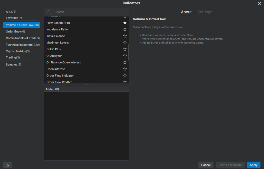Select Flow Scanner Pro in list

pyautogui.click(x=86, y=23)
